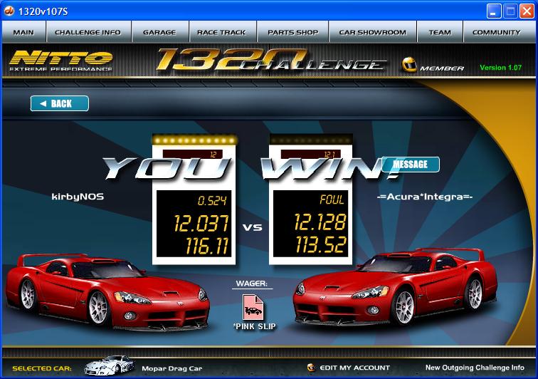The image size is (538, 379).
Task: Open the PARTS SHOP tab
Action: tap(292, 32)
